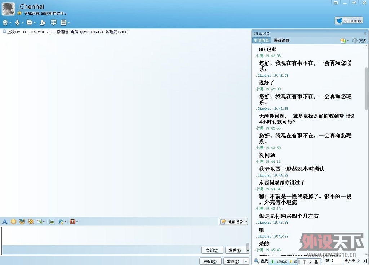Click the message 东西问题跟你说过了
This screenshot has width=369, height=265.
click(x=282, y=183)
